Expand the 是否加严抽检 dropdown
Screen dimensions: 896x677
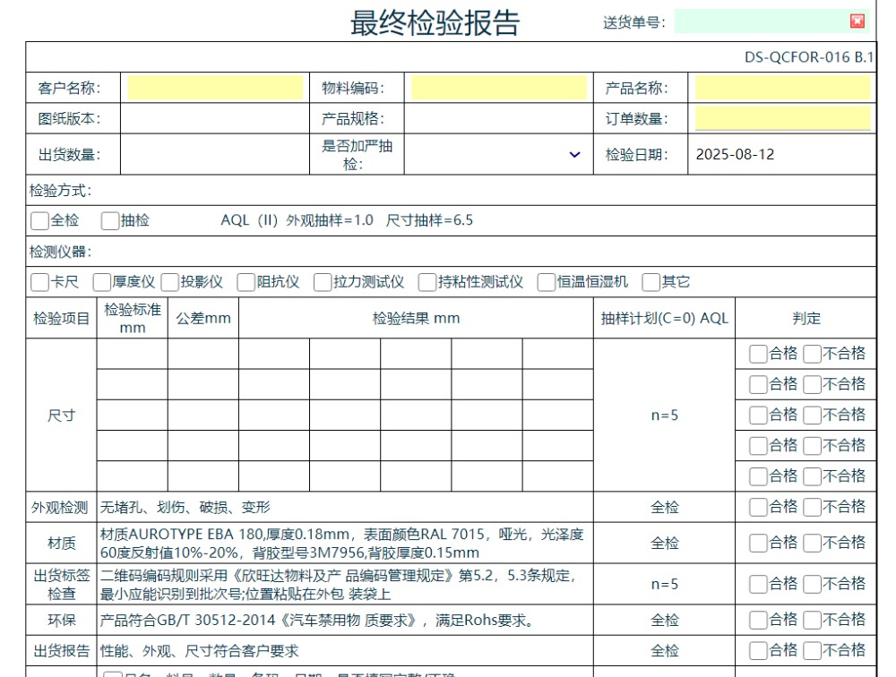tap(574, 155)
